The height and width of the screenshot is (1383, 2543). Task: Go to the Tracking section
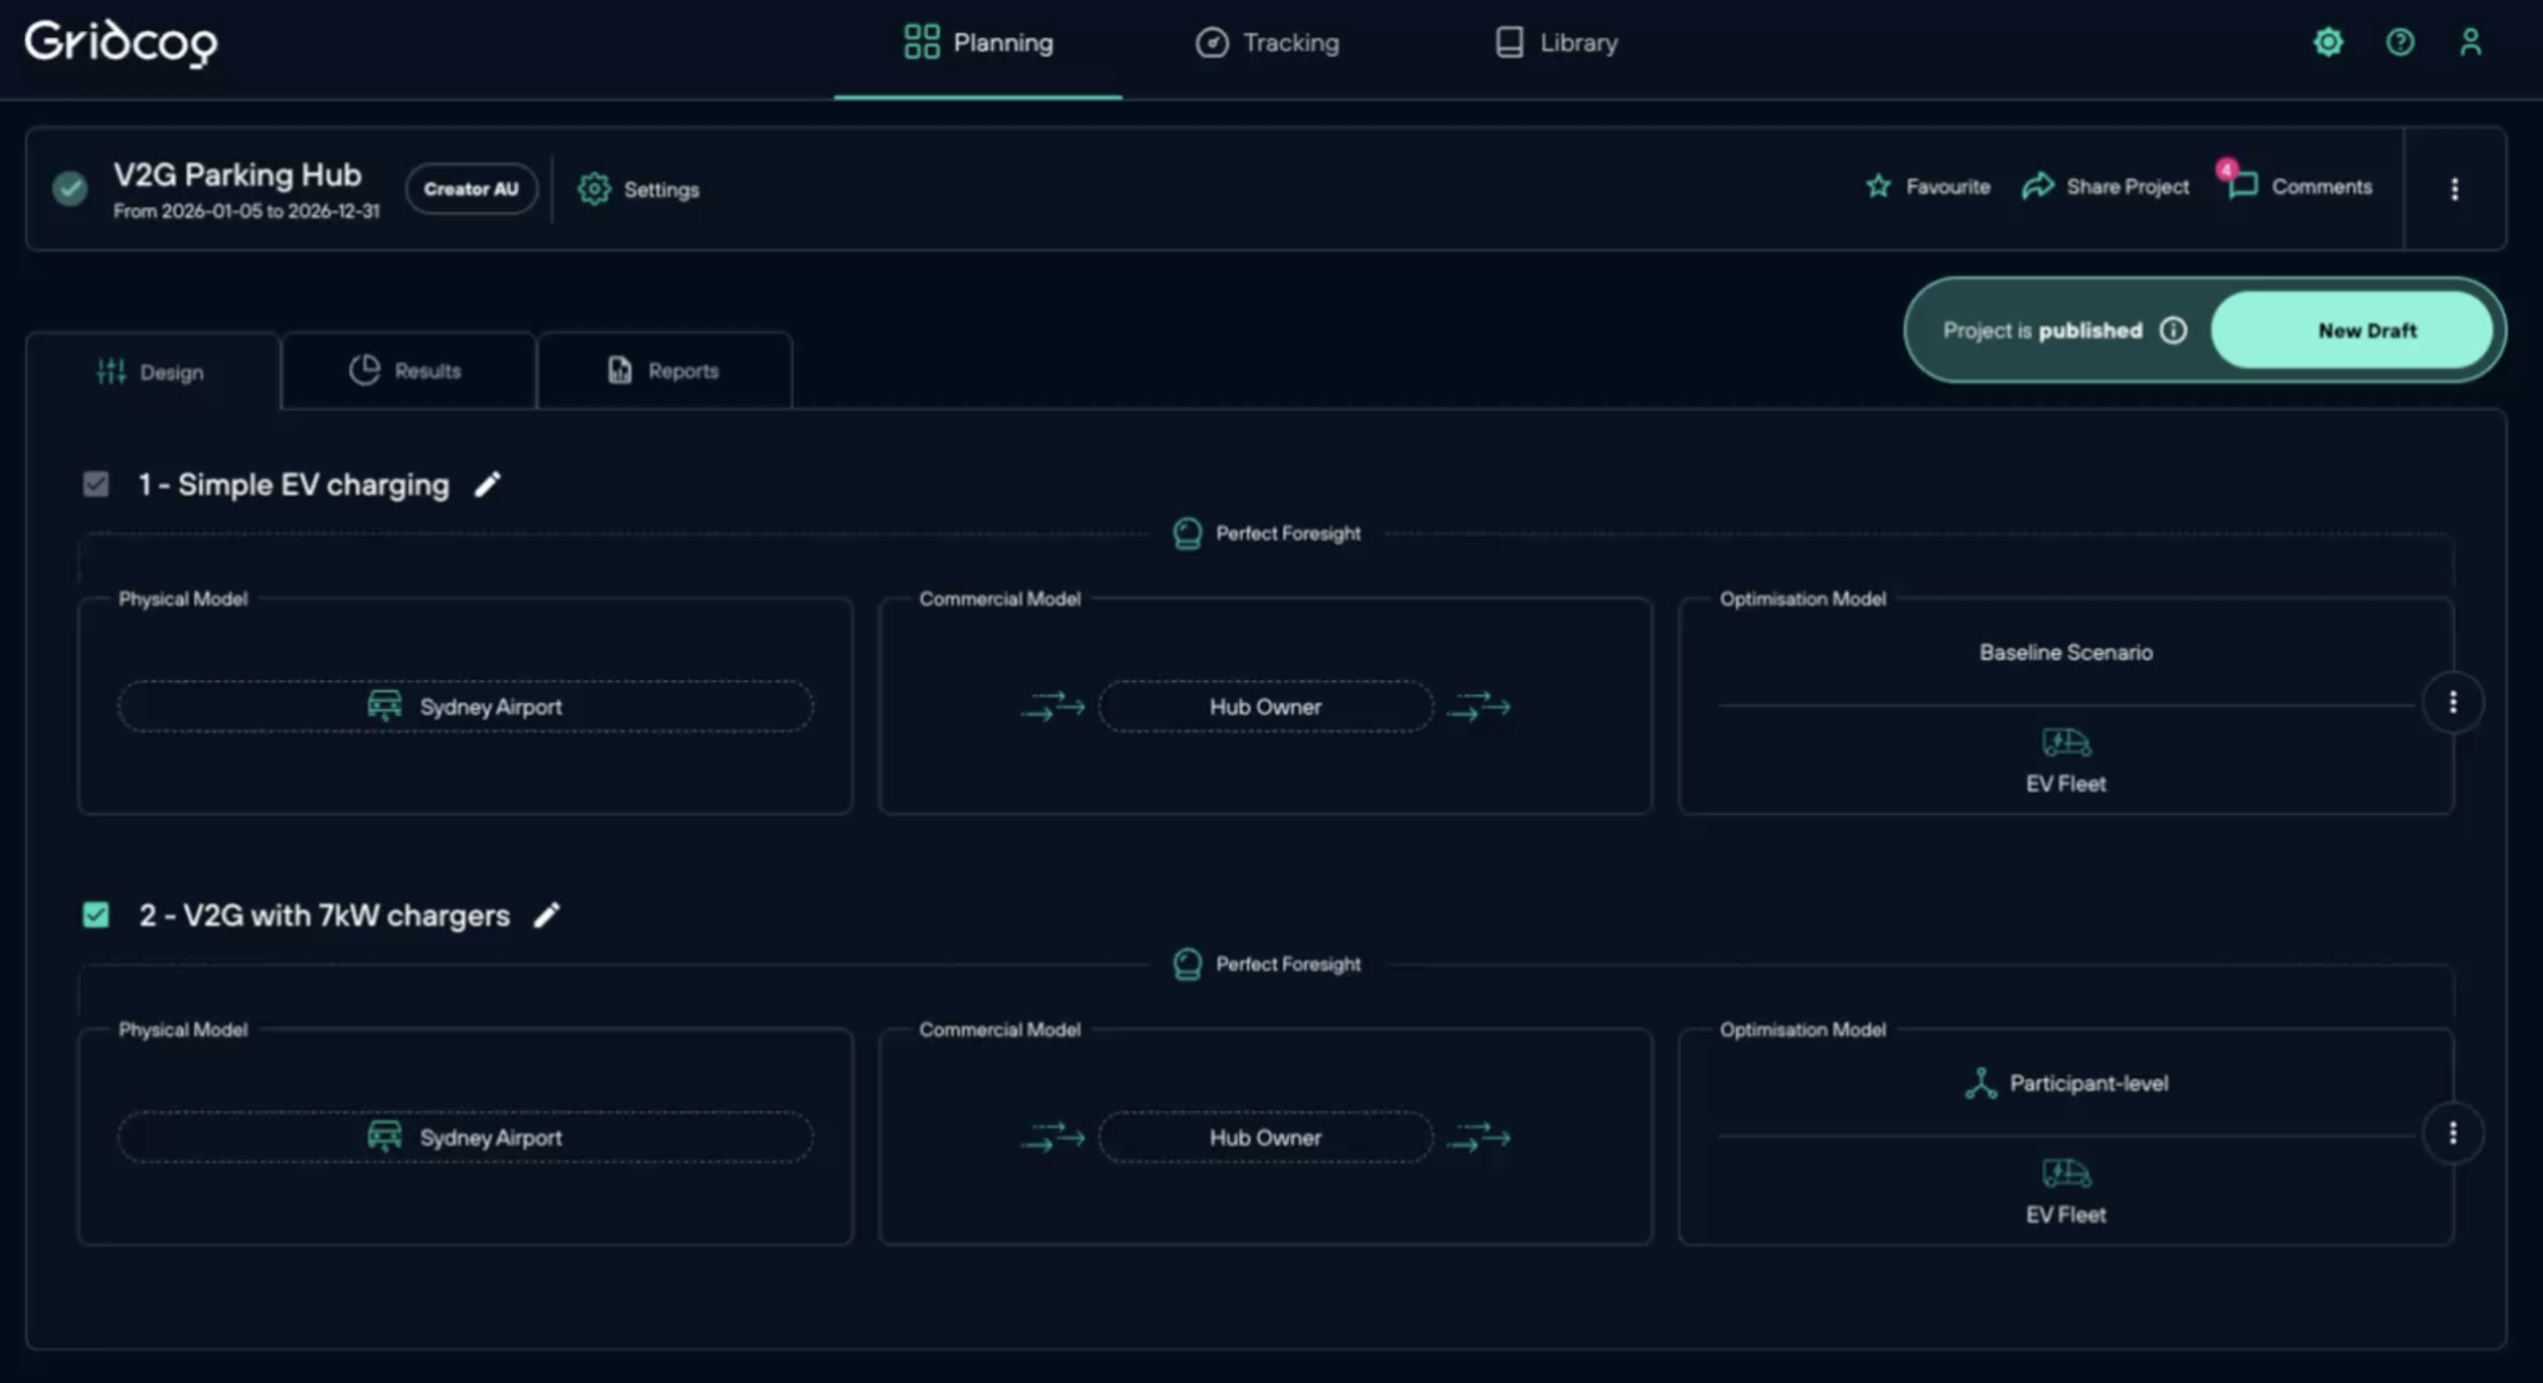[x=1268, y=43]
